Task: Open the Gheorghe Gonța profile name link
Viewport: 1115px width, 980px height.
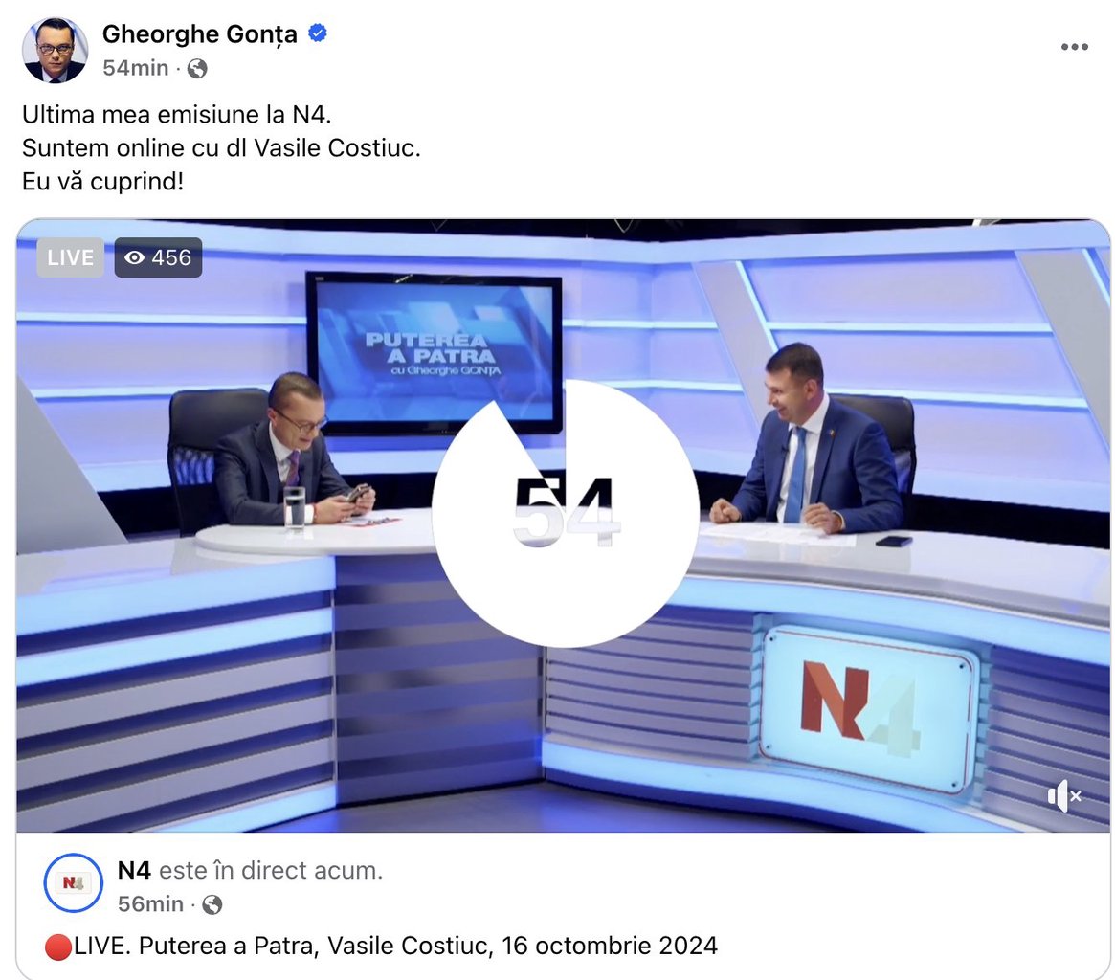Action: click(200, 33)
